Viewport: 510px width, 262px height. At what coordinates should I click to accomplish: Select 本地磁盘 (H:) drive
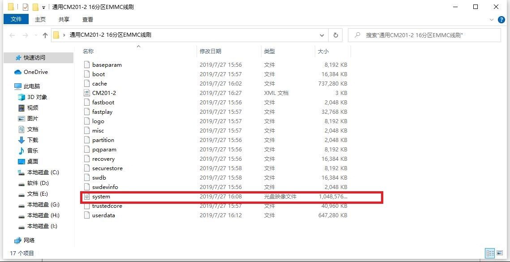point(43,215)
